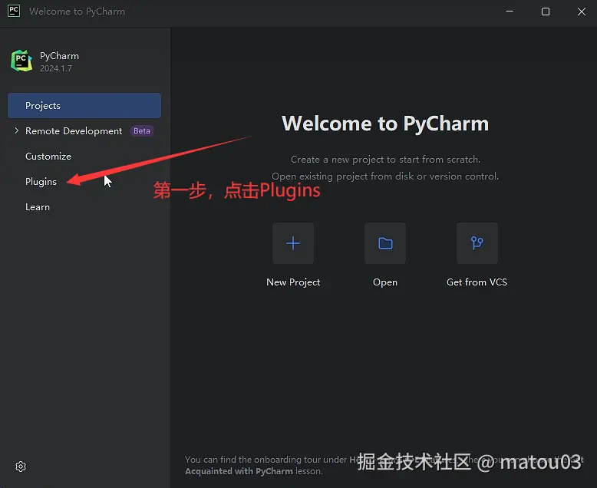Viewport: 597px width, 488px height.
Task: Switch to the Customize tab
Action: (48, 156)
